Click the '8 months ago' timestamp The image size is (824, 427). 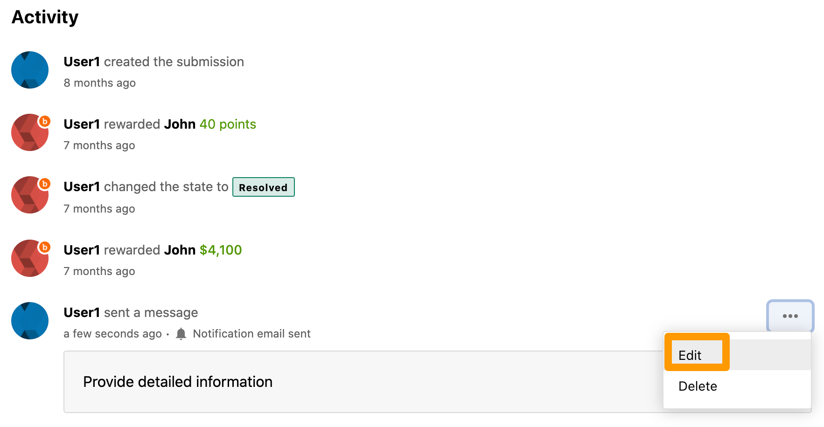(x=100, y=83)
